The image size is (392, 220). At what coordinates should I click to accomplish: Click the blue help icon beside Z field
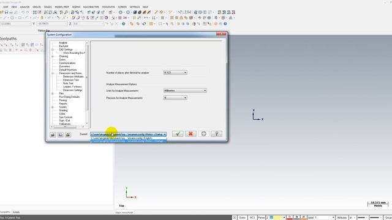click(124, 24)
